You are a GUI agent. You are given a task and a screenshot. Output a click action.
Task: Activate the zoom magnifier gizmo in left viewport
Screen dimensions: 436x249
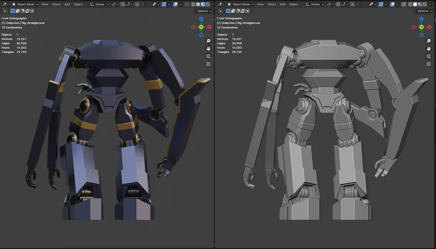point(208,41)
